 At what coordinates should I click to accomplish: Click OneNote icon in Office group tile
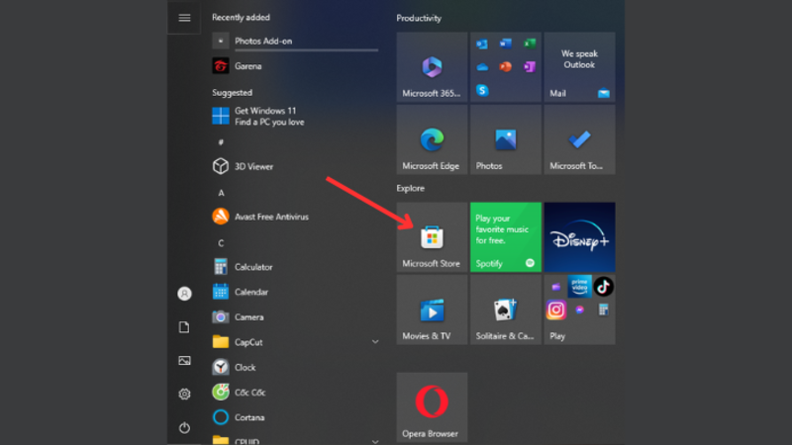pos(530,66)
